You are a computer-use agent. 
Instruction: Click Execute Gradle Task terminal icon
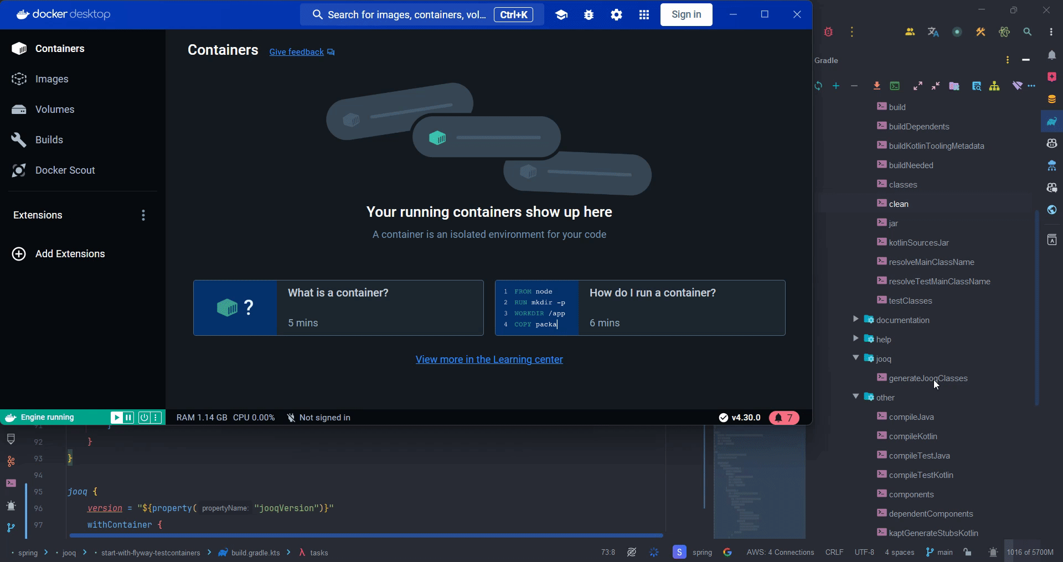pos(895,86)
